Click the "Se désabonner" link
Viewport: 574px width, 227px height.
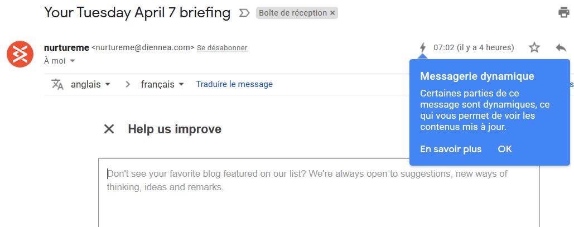click(222, 48)
